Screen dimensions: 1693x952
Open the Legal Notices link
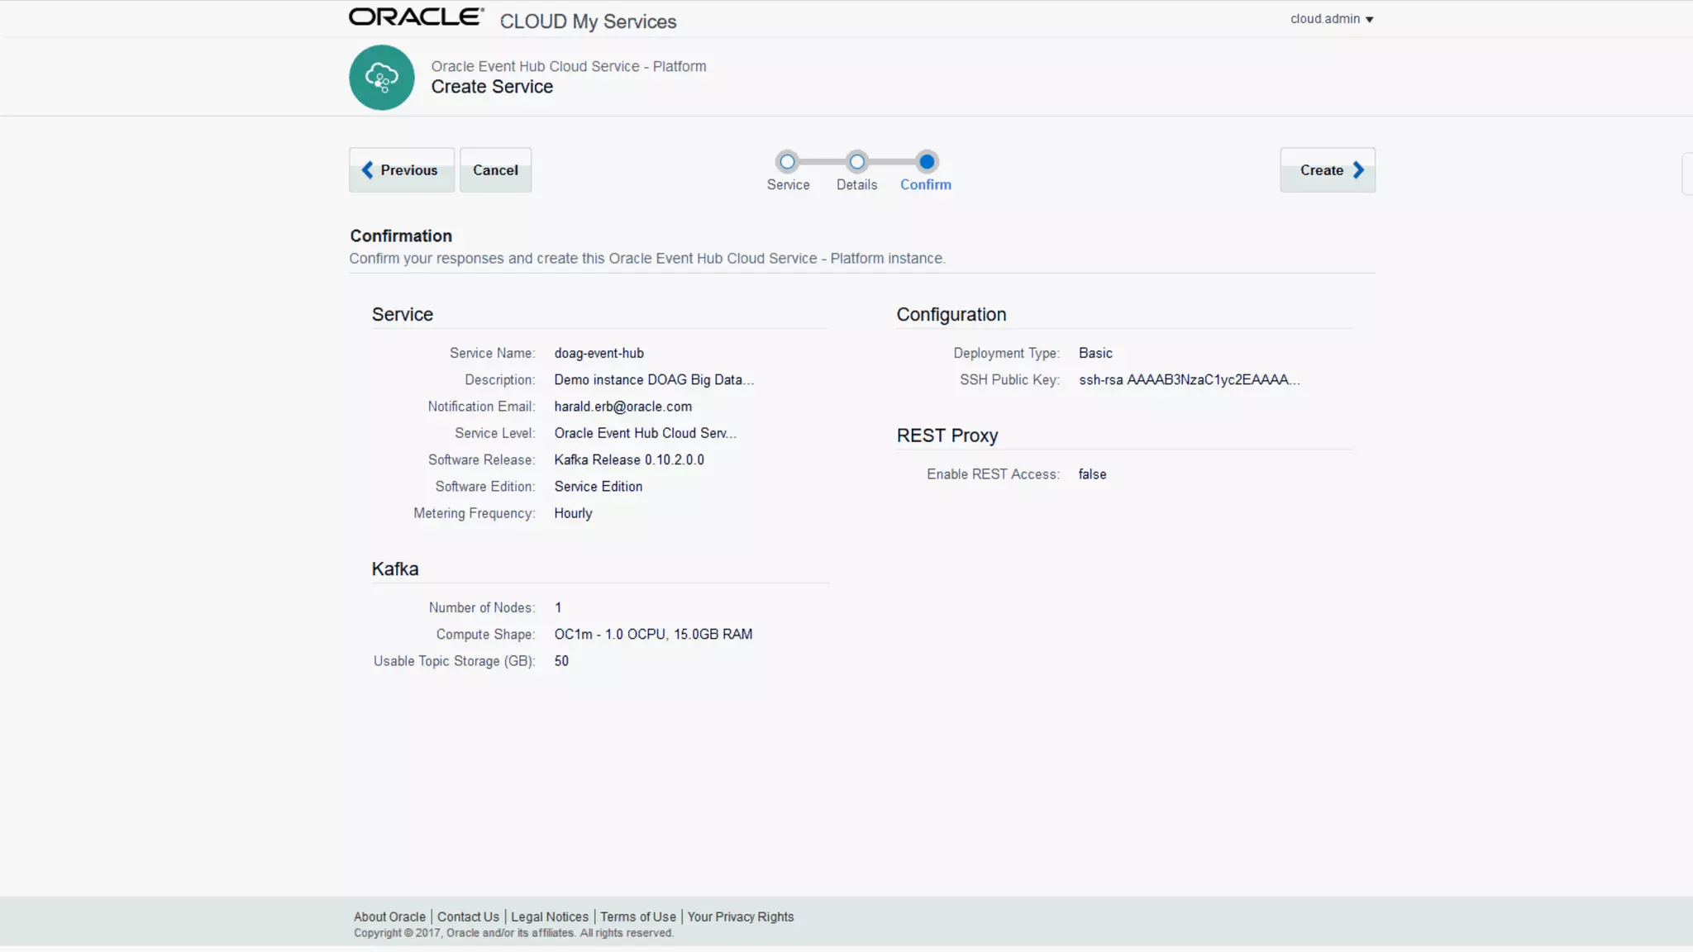(550, 916)
